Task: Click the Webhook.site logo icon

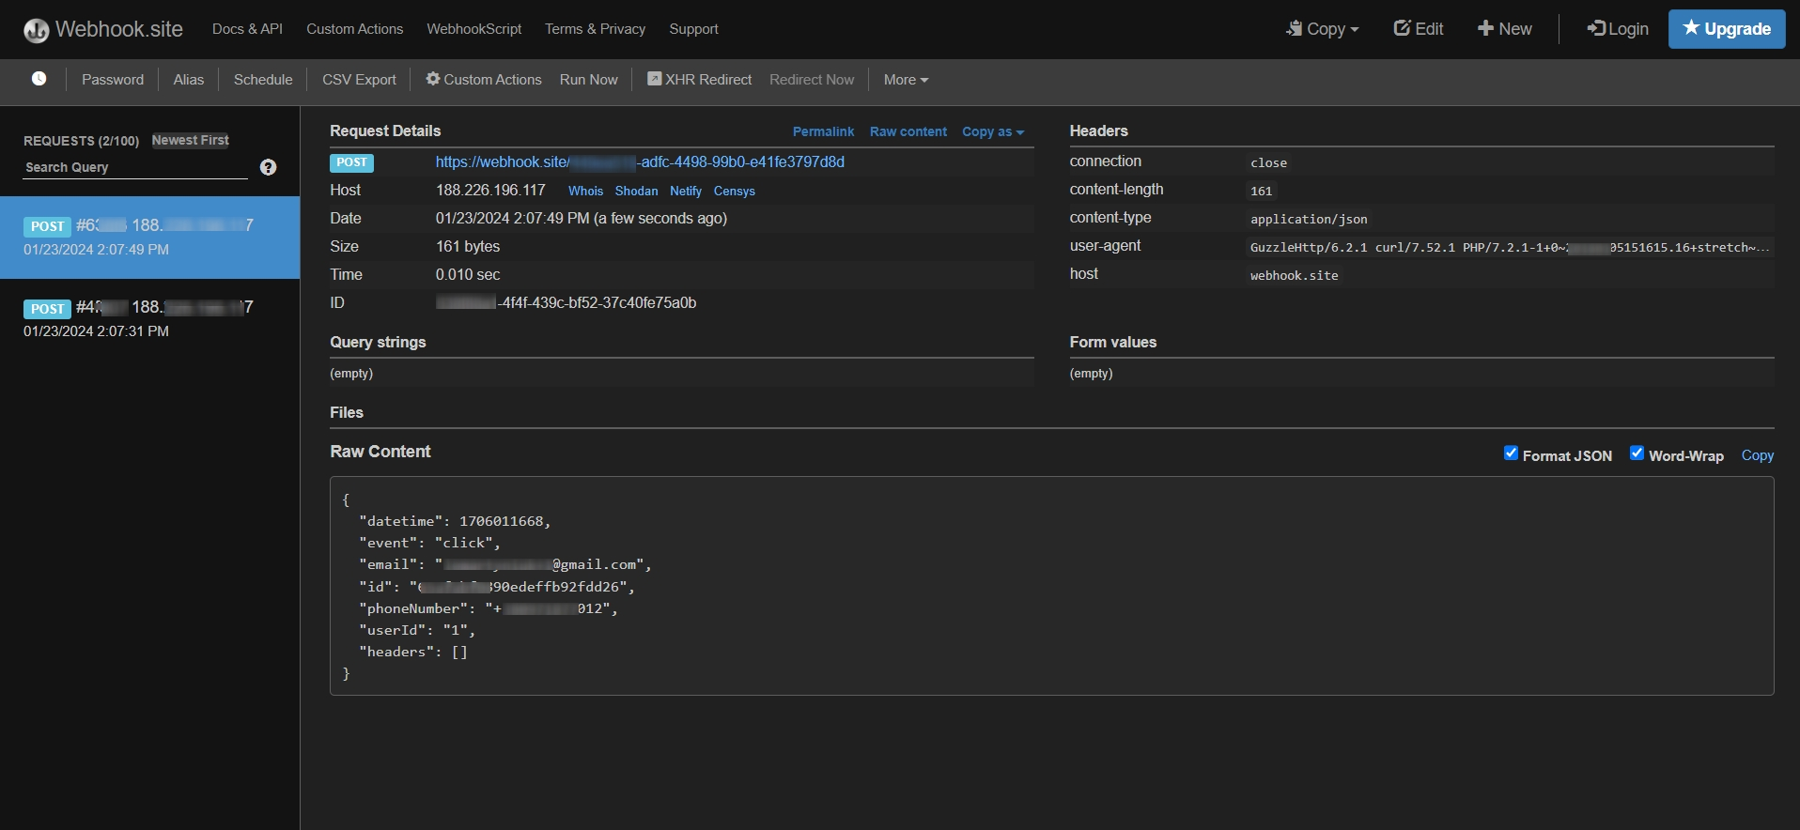Action: (36, 30)
